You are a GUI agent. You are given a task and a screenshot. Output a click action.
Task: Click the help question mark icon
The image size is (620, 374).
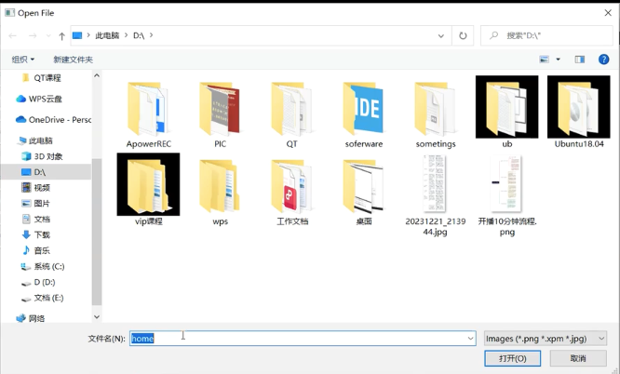(x=603, y=60)
